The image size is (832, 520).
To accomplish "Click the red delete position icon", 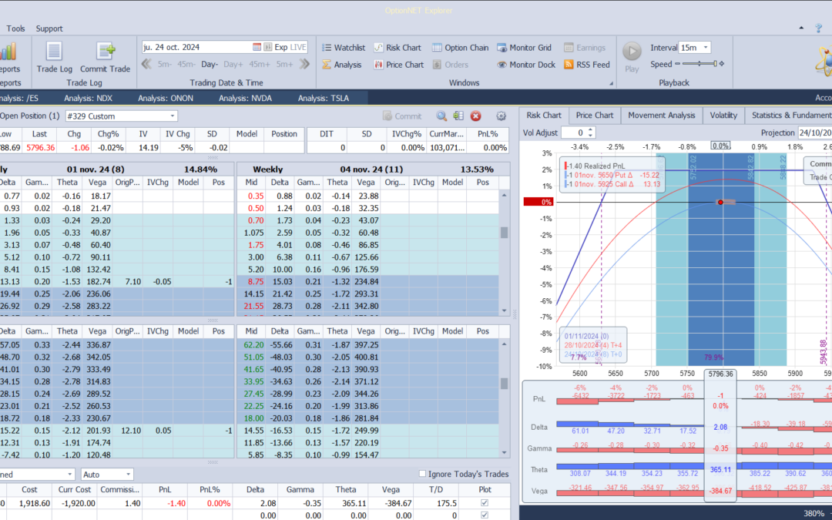I will point(476,116).
